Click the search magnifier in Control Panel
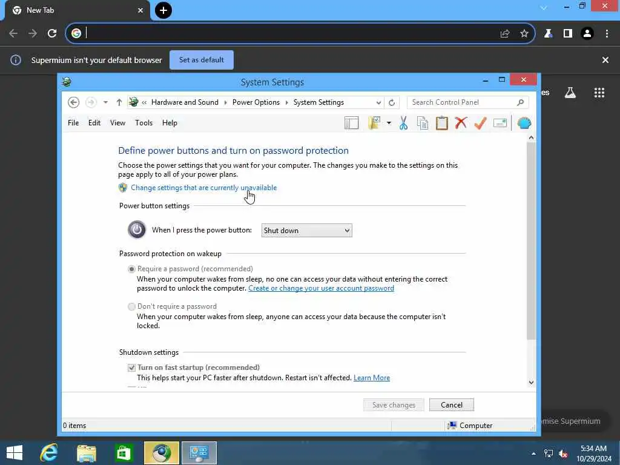The image size is (620, 465). coord(520,102)
